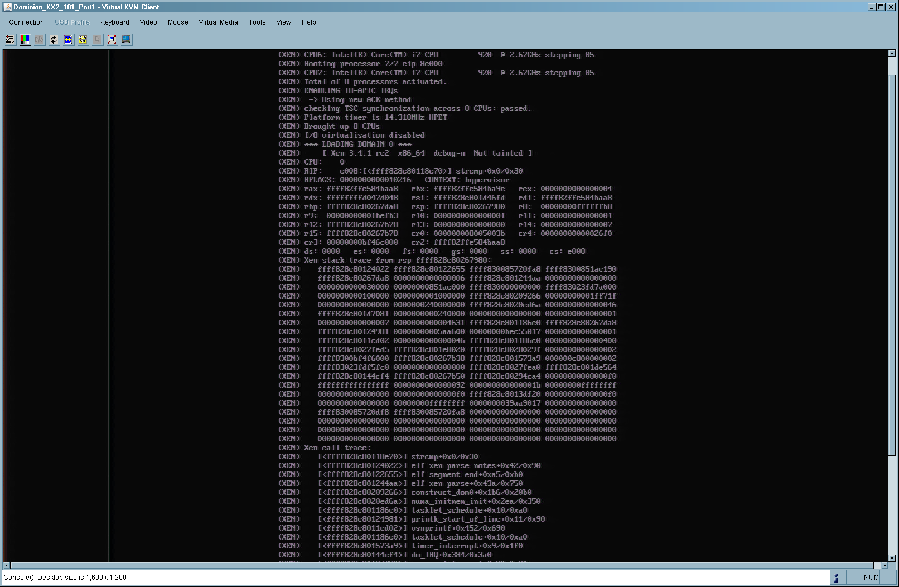The width and height of the screenshot is (899, 587).
Task: Click the user icon in status bar
Action: pyautogui.click(x=835, y=578)
